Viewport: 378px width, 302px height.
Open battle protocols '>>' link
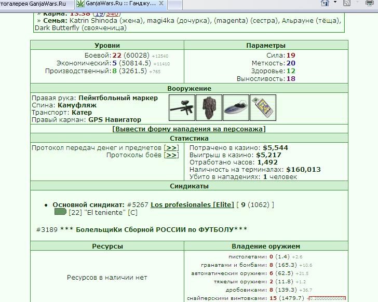[171, 155]
